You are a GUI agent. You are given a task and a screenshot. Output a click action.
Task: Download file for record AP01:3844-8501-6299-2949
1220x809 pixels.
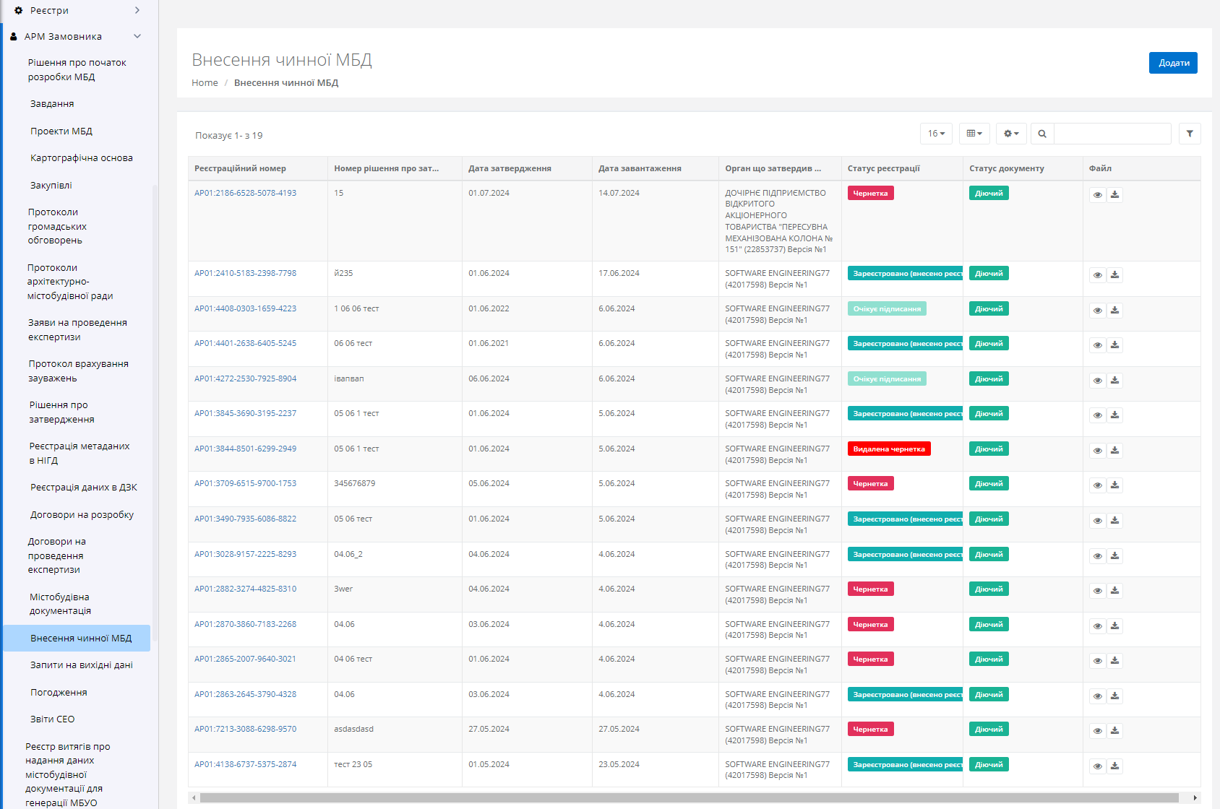point(1115,451)
